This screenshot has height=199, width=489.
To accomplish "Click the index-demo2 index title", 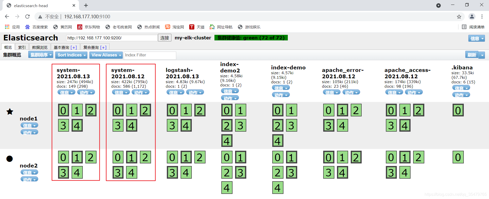I will 230,67.
